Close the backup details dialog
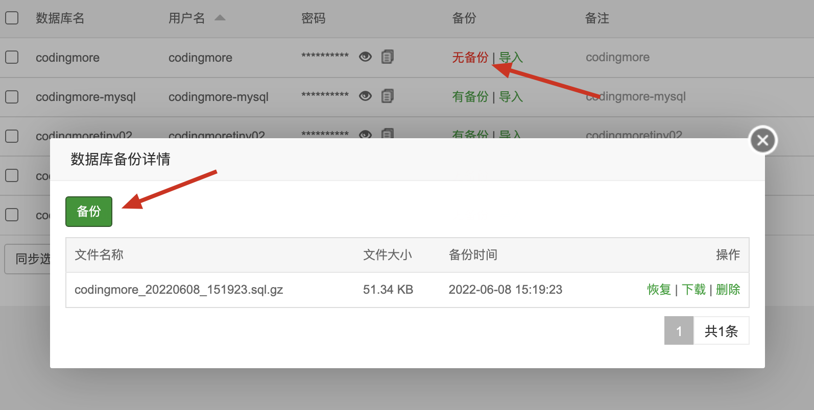Screen dimensions: 814x410 click(762, 140)
